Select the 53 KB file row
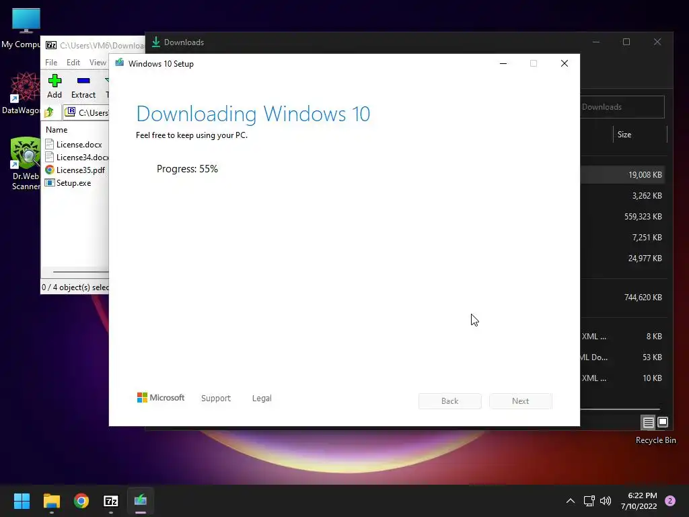This screenshot has width=689, height=517. [x=622, y=357]
